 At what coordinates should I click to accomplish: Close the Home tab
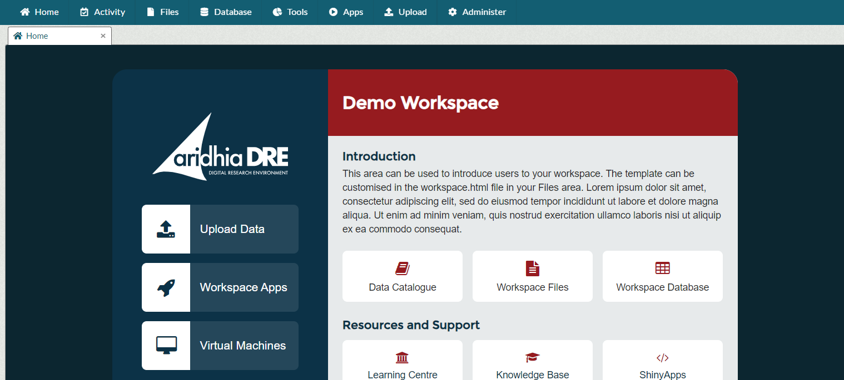103,36
